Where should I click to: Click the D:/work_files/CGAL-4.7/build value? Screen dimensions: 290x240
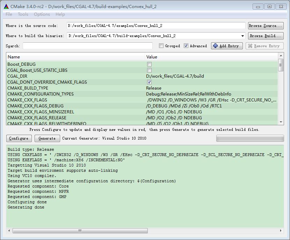click(x=175, y=76)
